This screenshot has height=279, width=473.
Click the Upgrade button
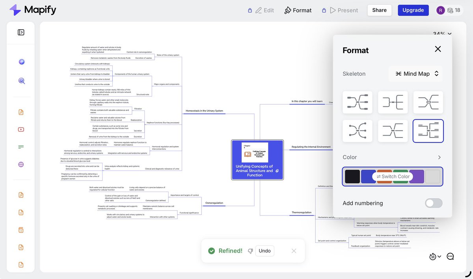(413, 10)
